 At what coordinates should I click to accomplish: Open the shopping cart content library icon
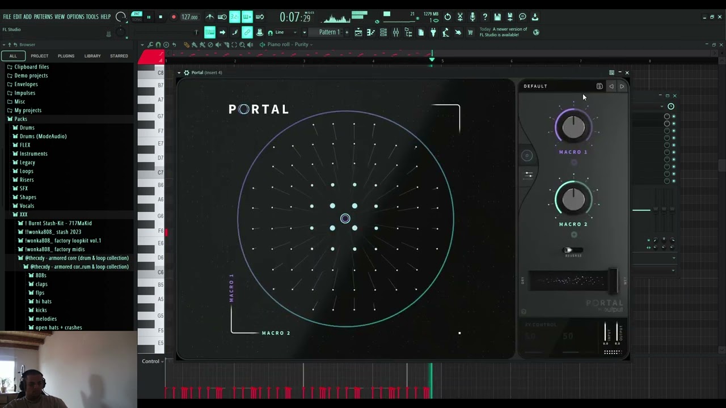pyautogui.click(x=470, y=32)
